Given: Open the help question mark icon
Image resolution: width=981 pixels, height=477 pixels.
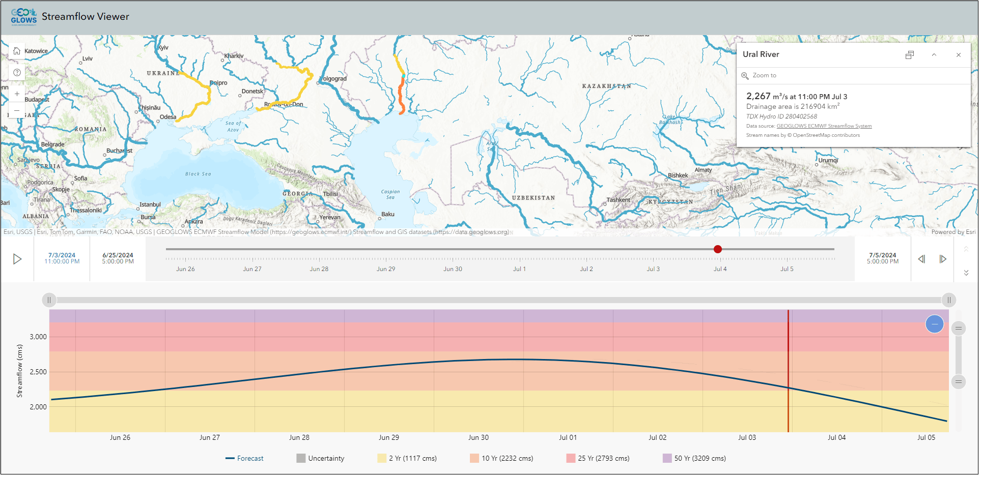Looking at the screenshot, I should point(17,72).
